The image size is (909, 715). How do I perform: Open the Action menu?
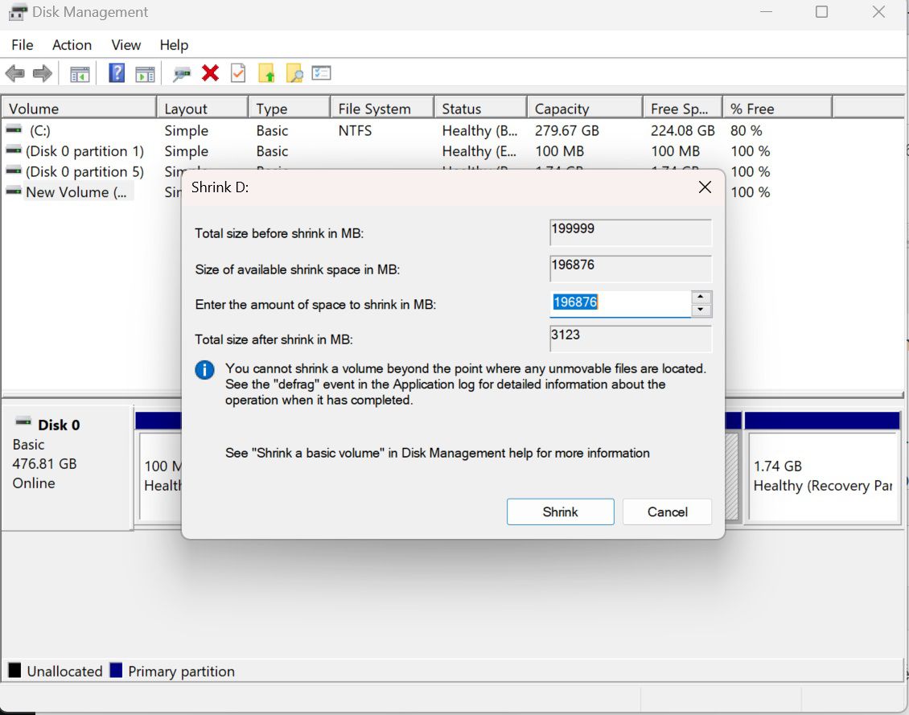tap(72, 45)
